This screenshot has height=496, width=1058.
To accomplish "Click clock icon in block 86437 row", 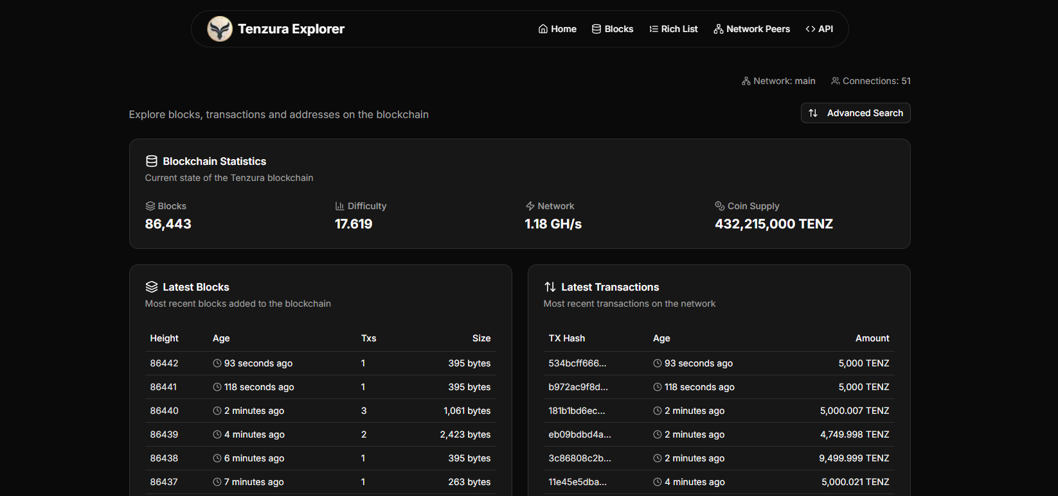I will pyautogui.click(x=217, y=482).
